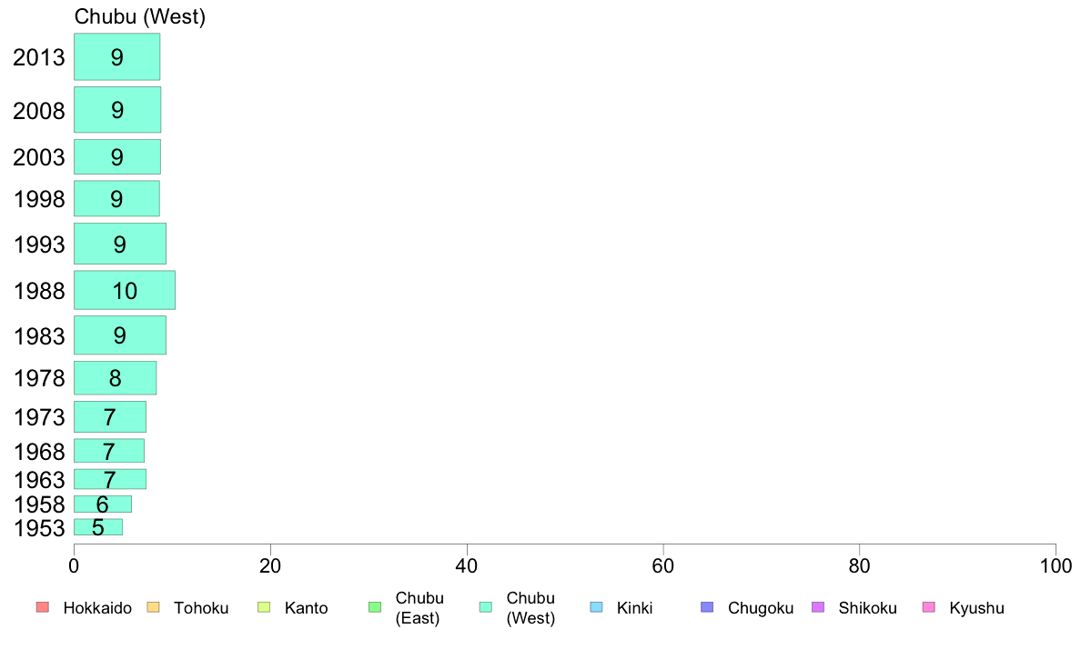Select the 2013 bar showing 9
Image resolution: width=1081 pixels, height=669 pixels.
[x=117, y=56]
